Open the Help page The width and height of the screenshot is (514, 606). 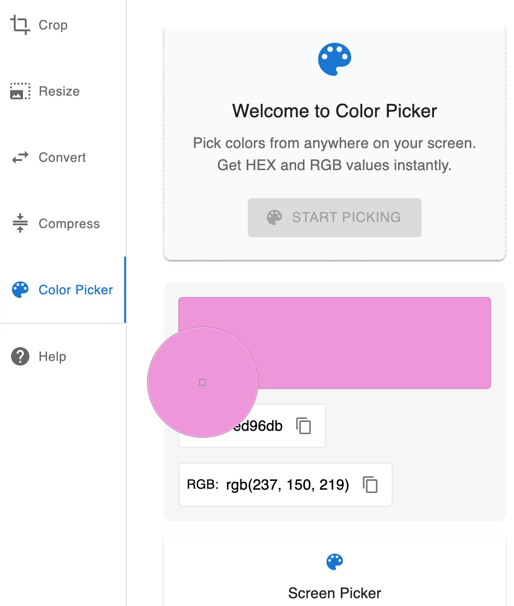tap(63, 356)
